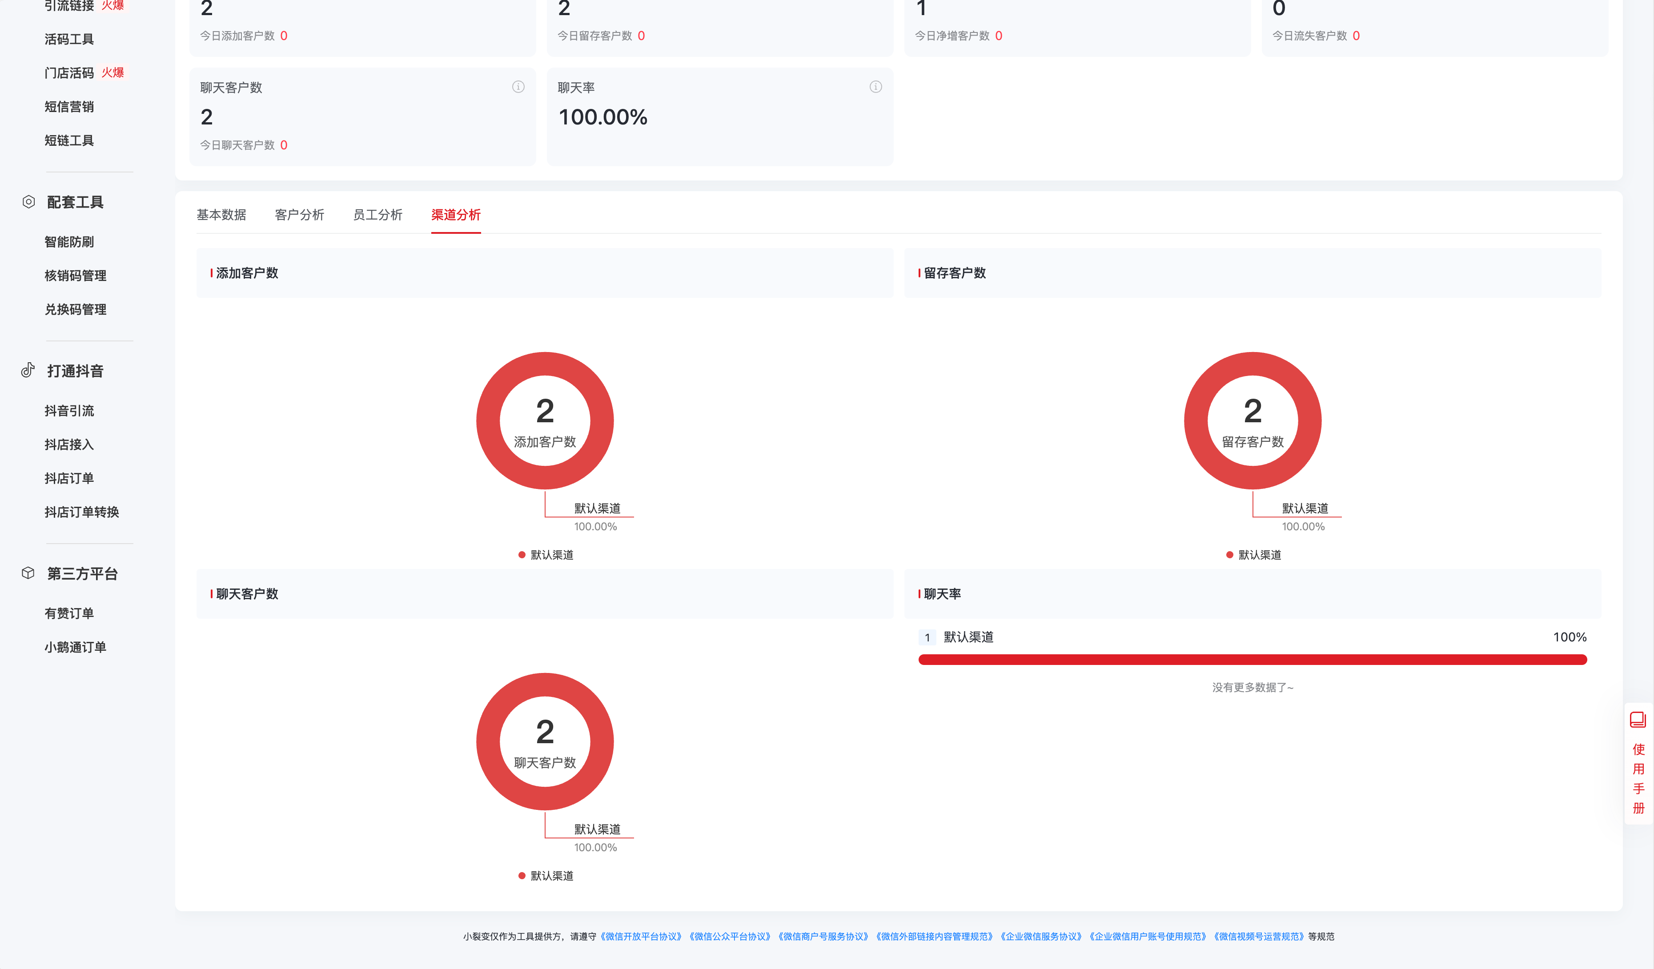The width and height of the screenshot is (1654, 969).
Task: Open the 微信公众平台协议 link
Action: [x=730, y=936]
